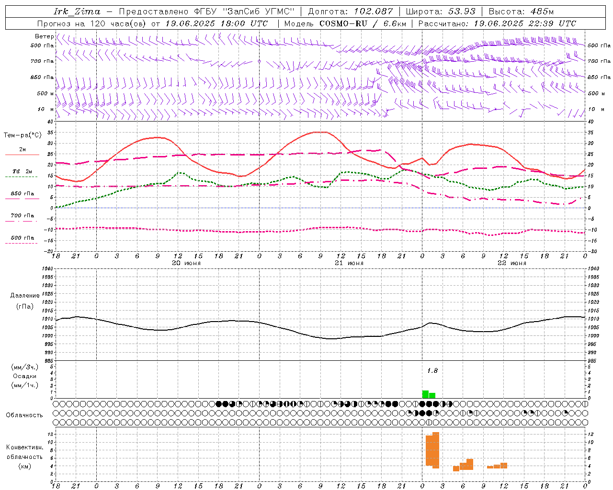This screenshot has width=613, height=490.
Task: Click the 21 июня date label
Action: (x=349, y=263)
